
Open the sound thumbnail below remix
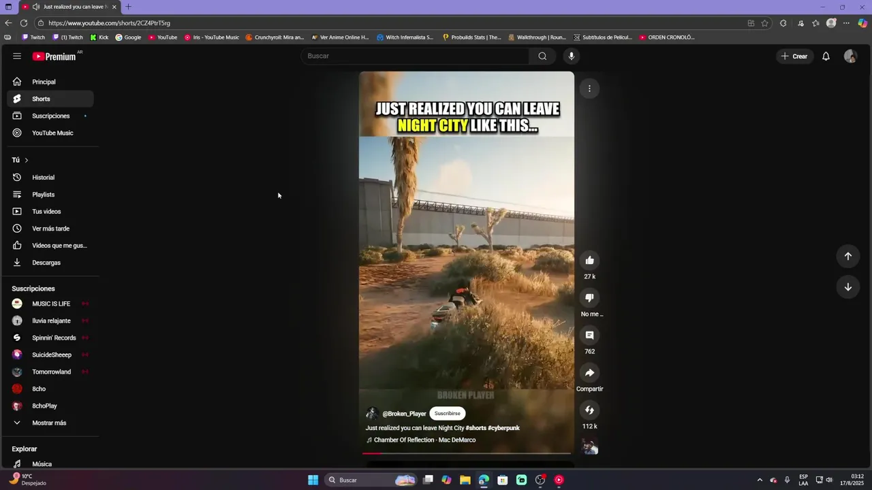(x=589, y=446)
